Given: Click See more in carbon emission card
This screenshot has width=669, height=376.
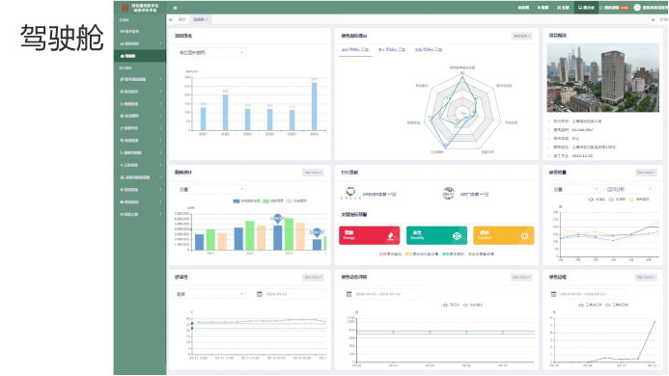Looking at the screenshot, I should coord(646,173).
